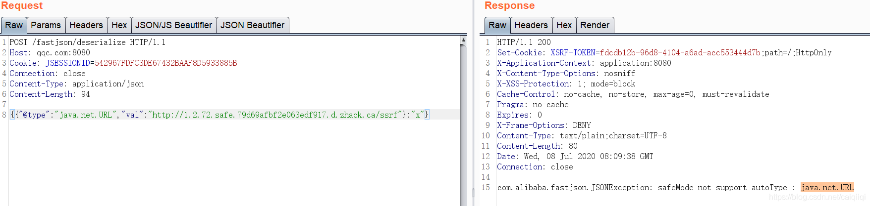
Task: Open the Request Headers tab
Action: [86, 25]
